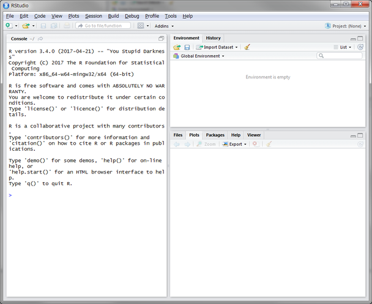Click the Save workspace disk icon

coord(187,47)
